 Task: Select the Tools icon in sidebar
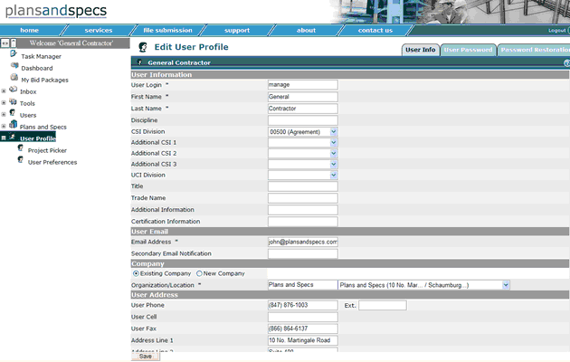[x=13, y=101]
